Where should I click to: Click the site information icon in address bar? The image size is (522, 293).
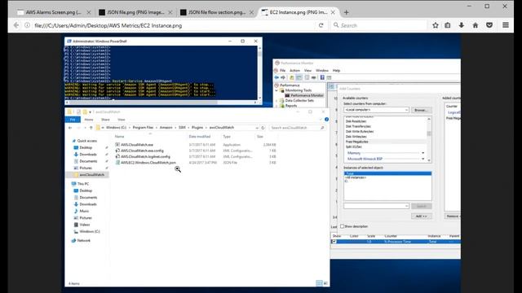(27, 25)
